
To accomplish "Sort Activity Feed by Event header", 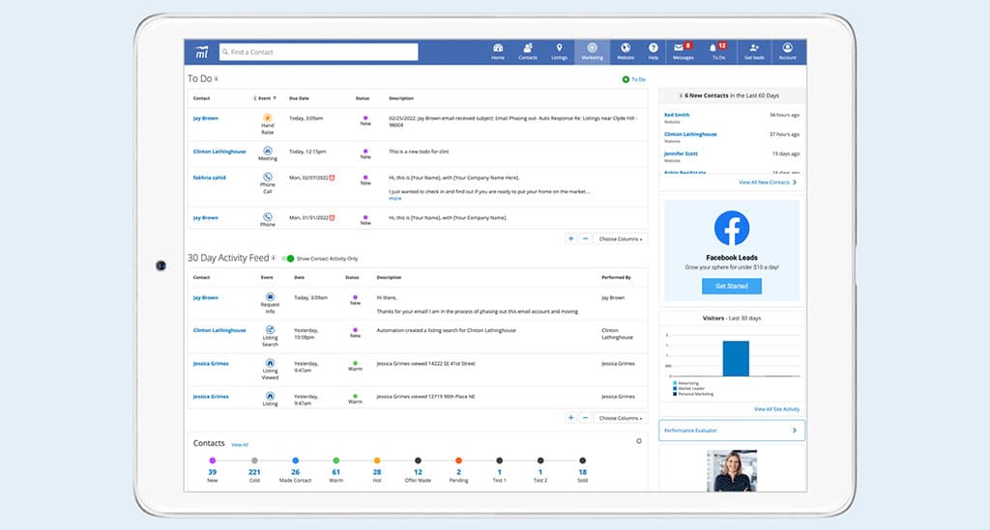I will [x=267, y=277].
